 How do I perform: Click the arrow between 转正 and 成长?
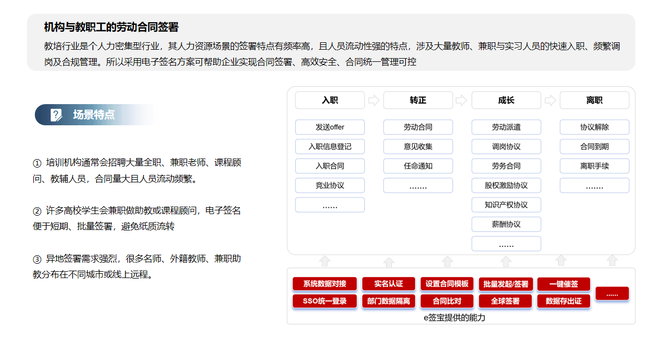pyautogui.click(x=462, y=100)
